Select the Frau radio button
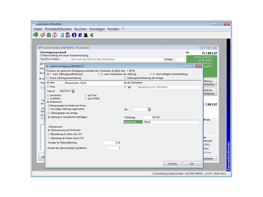 click(48, 87)
